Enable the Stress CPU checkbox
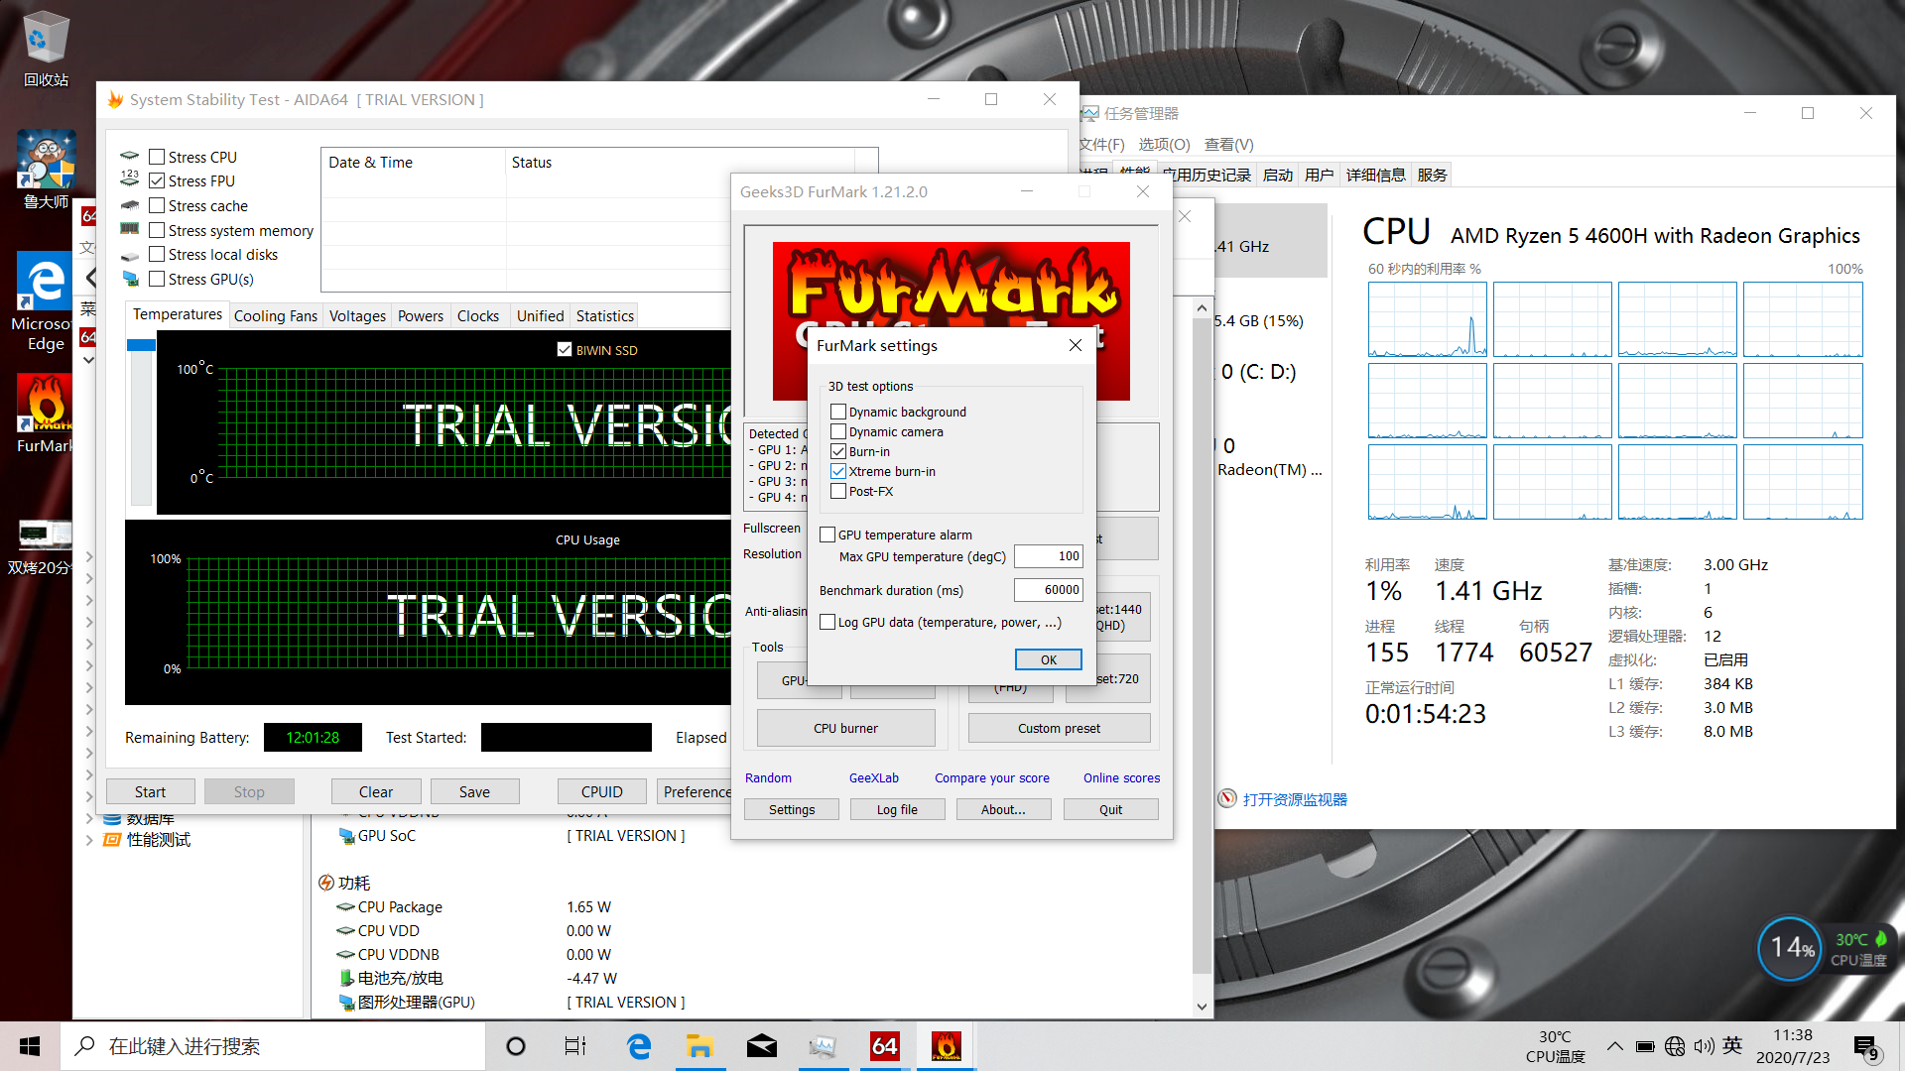This screenshot has height=1071, width=1905. 157,157
